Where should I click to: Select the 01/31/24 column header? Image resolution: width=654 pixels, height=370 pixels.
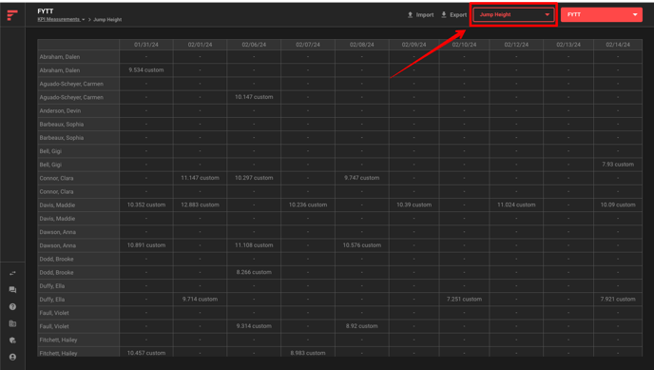[x=146, y=45]
